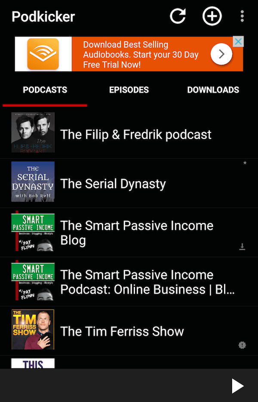Tap the arrow button in the ad
258x402 pixels.
(221, 54)
